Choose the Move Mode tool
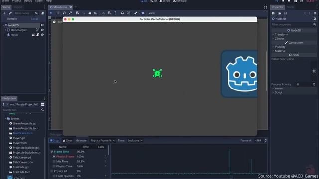Screen dimensions: 319x179 click(58, 13)
